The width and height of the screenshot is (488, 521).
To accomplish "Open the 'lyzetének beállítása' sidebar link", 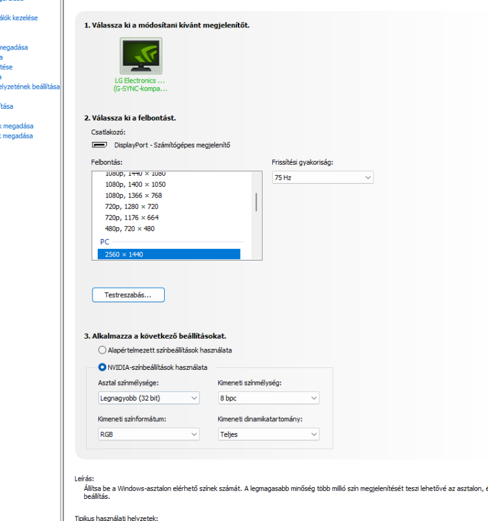I will point(30,87).
